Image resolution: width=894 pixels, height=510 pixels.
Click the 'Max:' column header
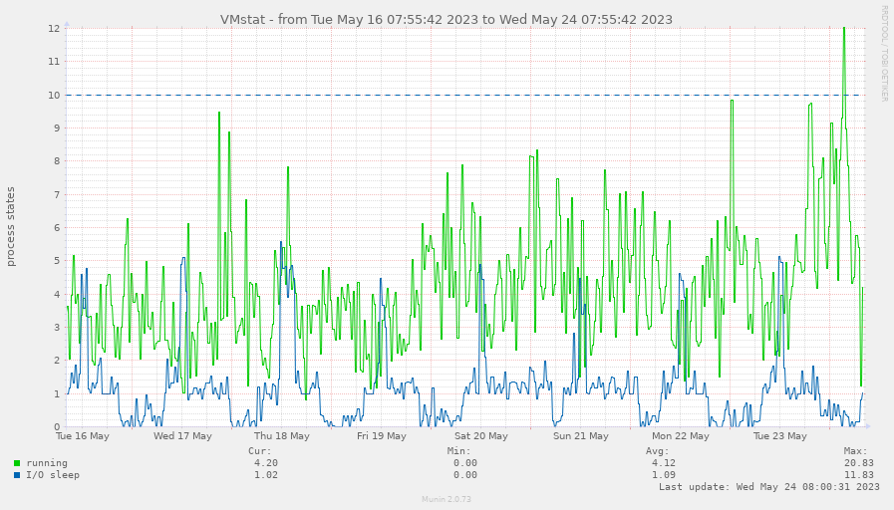[x=856, y=451]
